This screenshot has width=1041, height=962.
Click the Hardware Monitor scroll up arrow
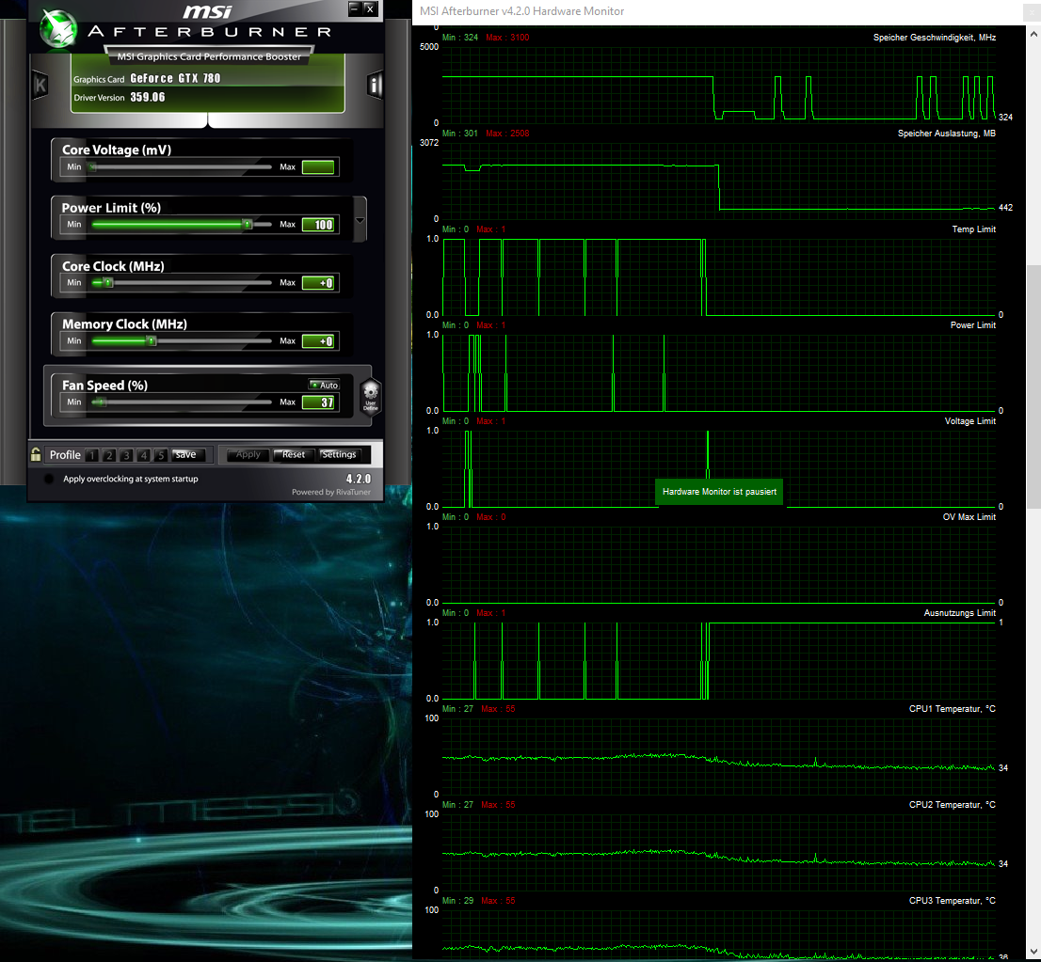click(1033, 33)
